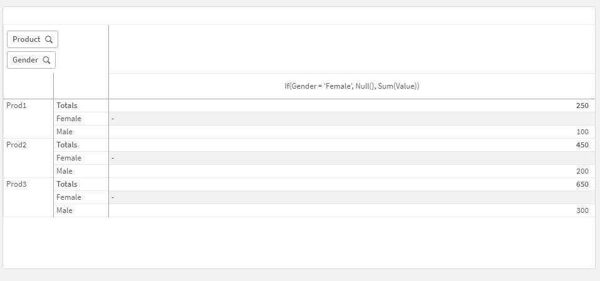Click the Male label under Prod1
The image size is (600, 281).
[x=65, y=132]
